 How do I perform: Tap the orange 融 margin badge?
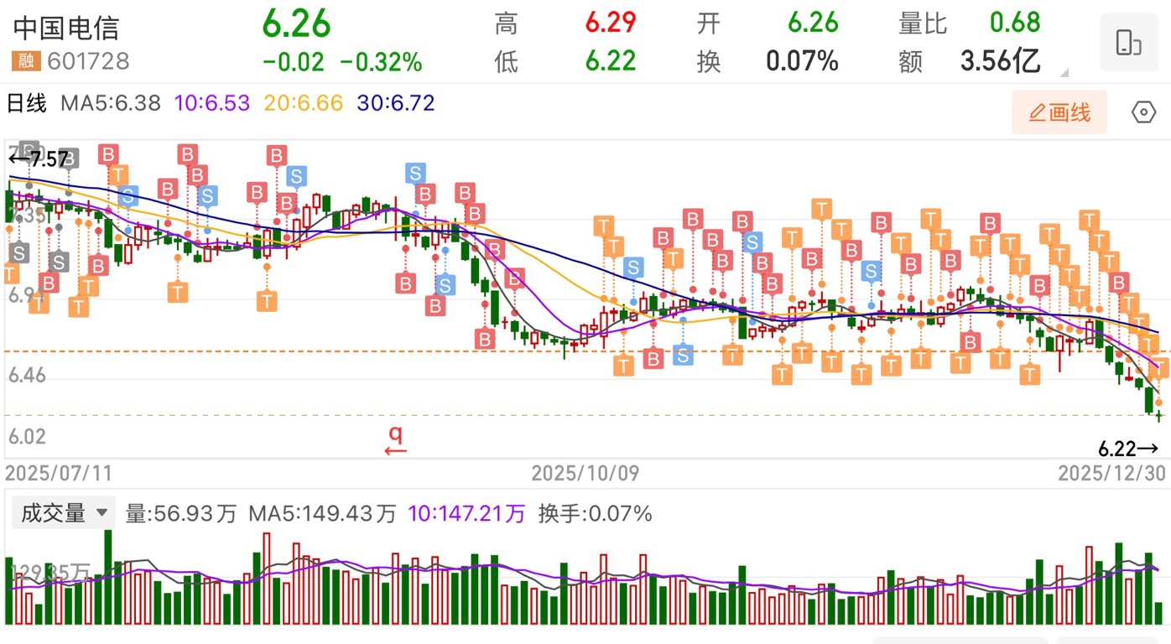tap(28, 61)
